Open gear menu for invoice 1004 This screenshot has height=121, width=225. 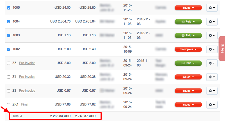coord(212,22)
